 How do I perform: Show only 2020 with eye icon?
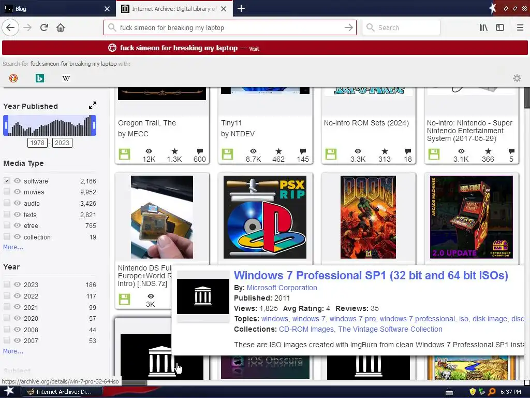tap(17, 318)
